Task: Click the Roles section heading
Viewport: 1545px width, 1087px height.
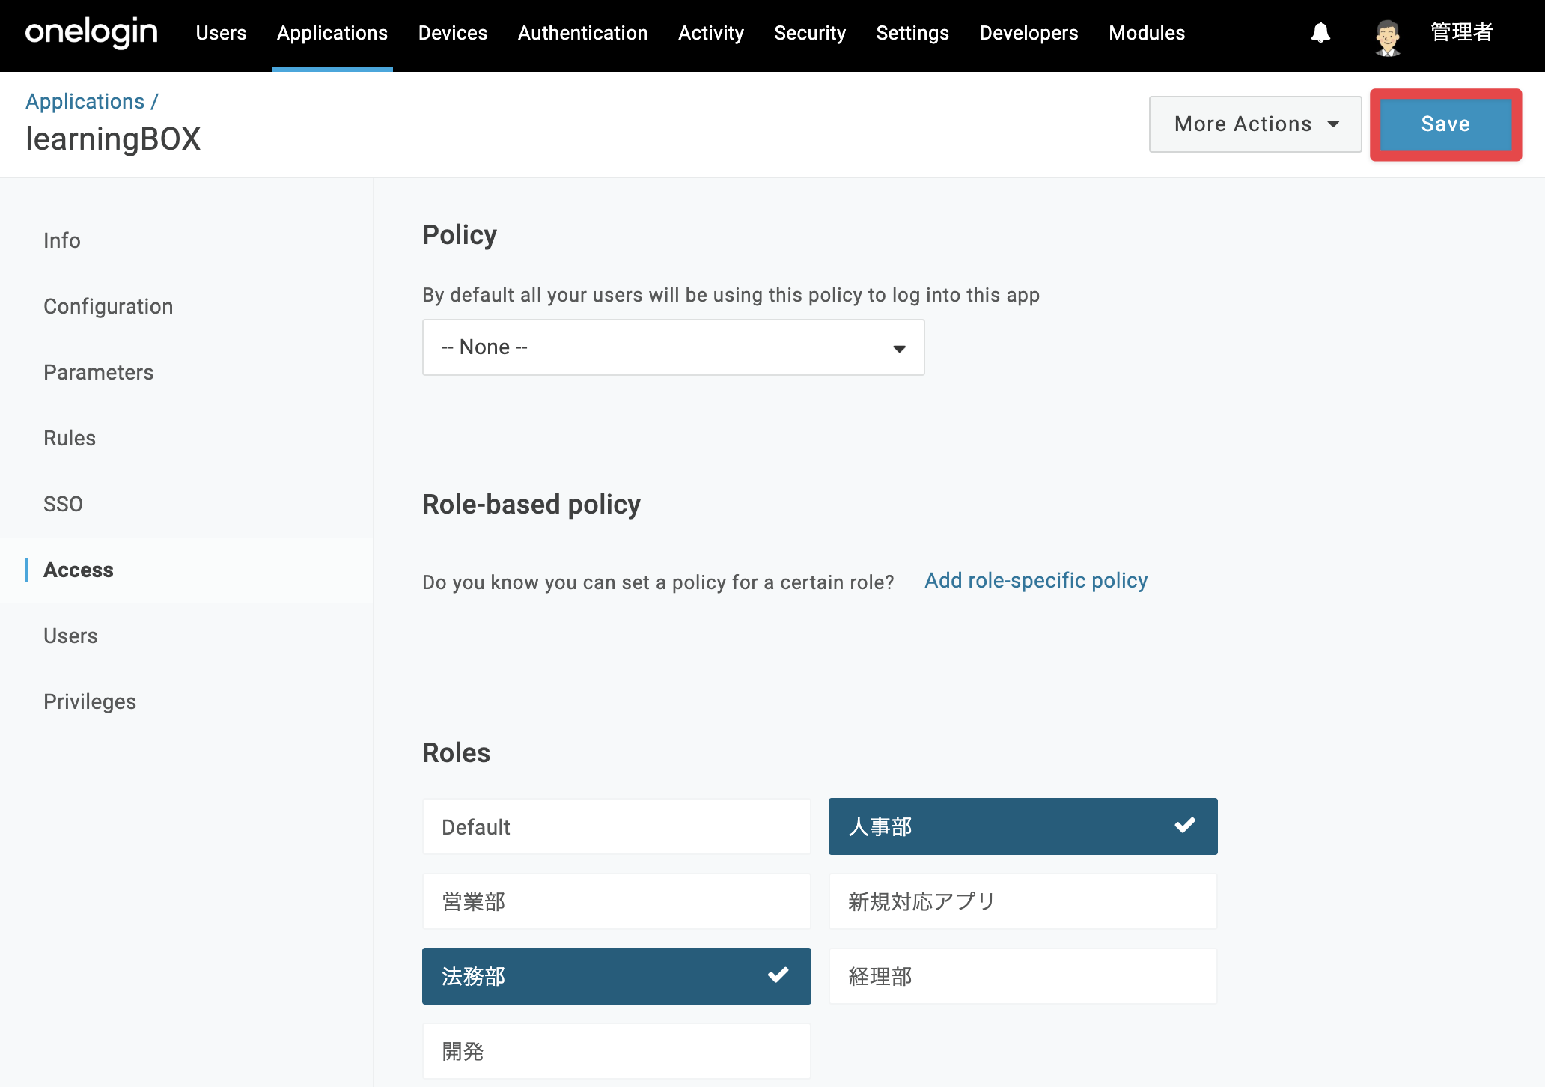Action: 457,752
